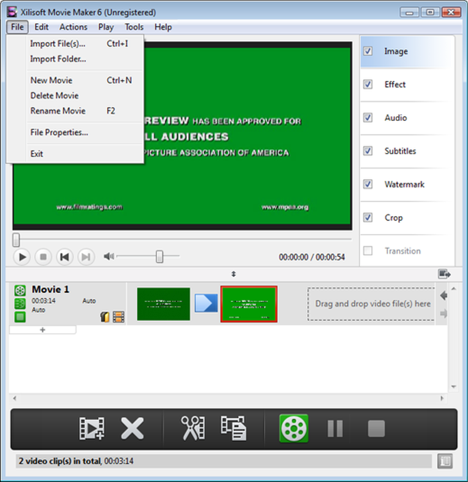Open the Actions menu
The height and width of the screenshot is (482, 468).
pyautogui.click(x=73, y=27)
